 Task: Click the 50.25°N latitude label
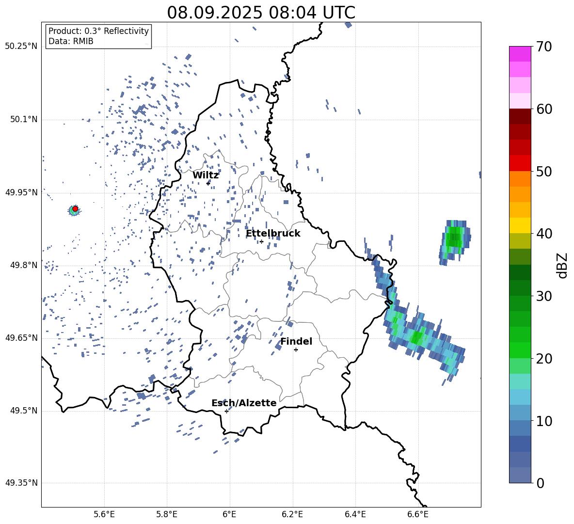click(x=21, y=46)
